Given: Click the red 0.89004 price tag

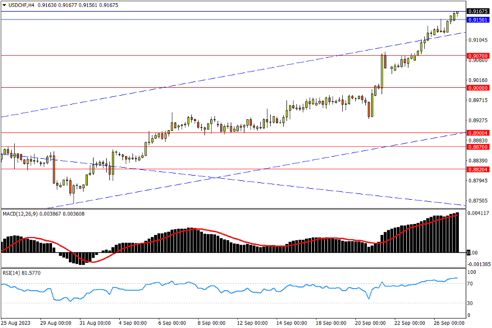Looking at the screenshot, I should (478, 133).
